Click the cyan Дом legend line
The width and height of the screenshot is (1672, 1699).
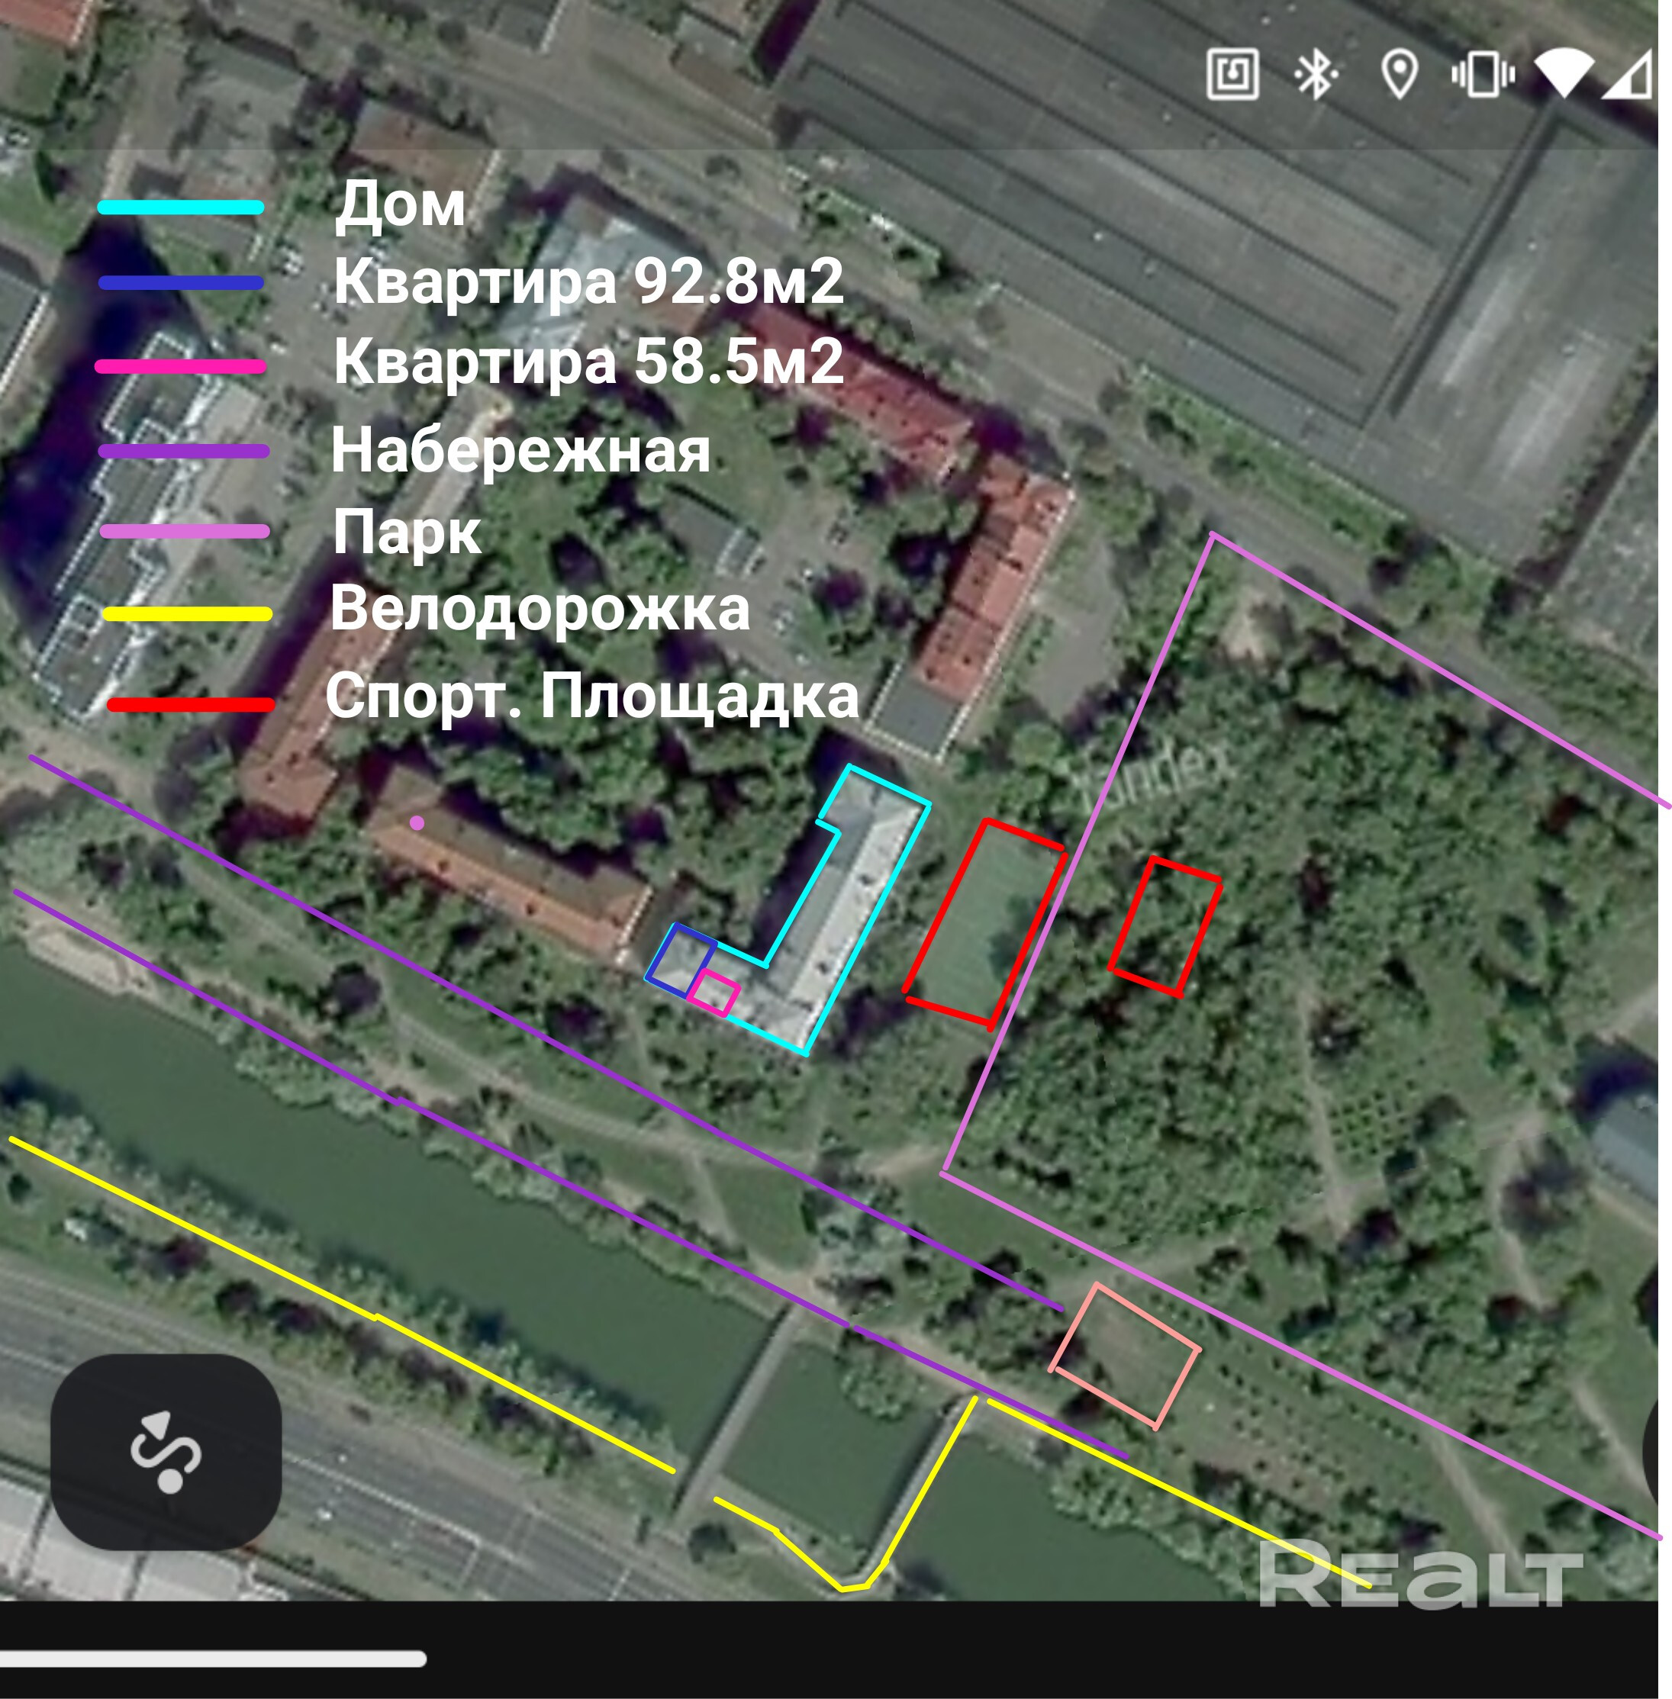181,208
